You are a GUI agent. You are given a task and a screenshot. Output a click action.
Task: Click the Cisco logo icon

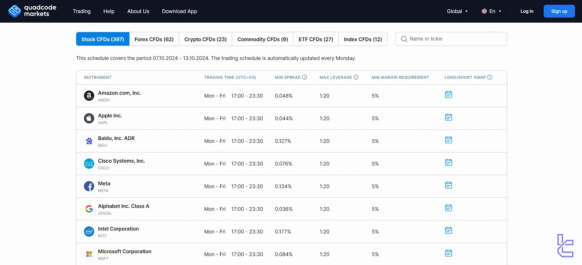(89, 164)
